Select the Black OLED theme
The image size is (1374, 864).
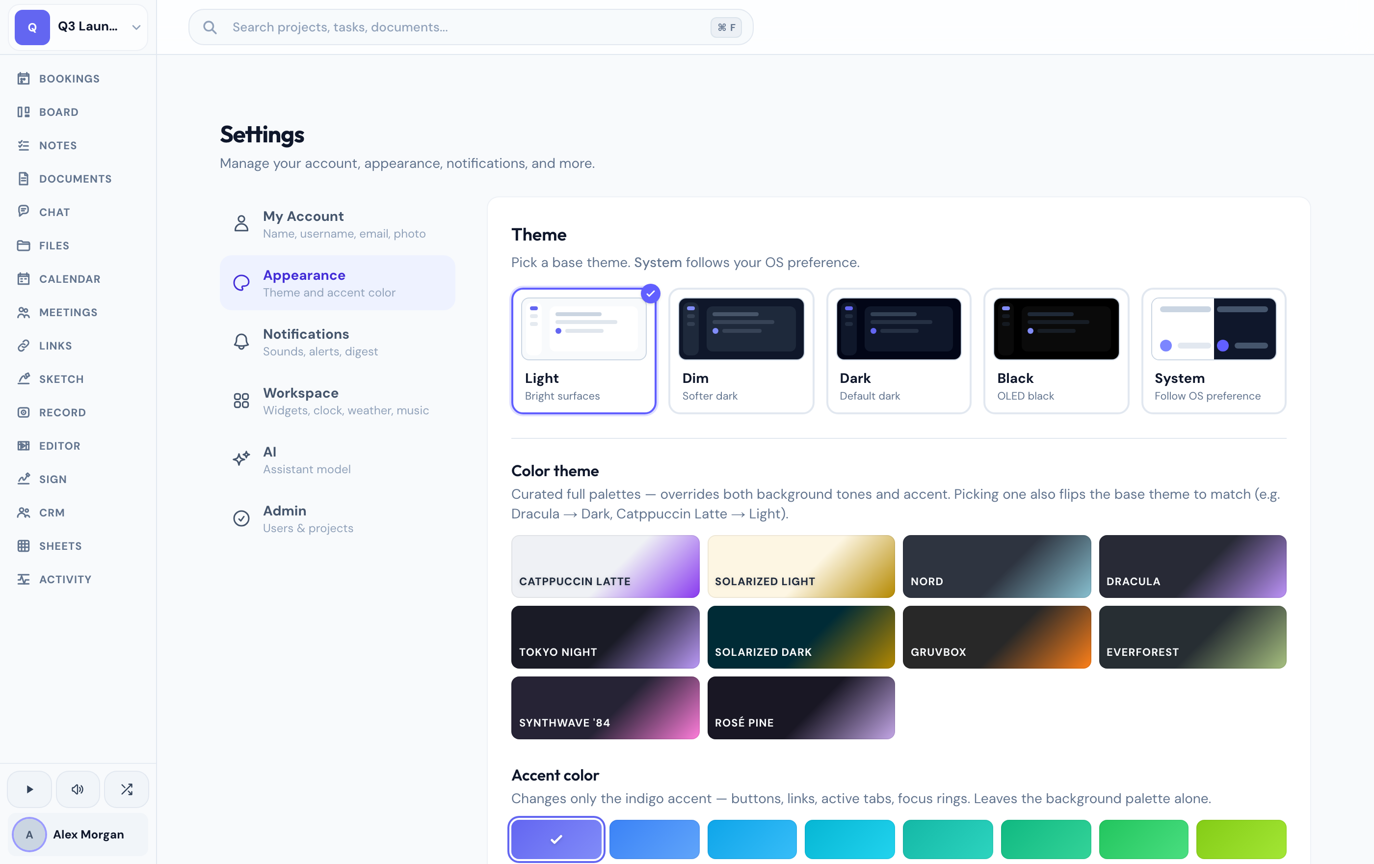1056,351
